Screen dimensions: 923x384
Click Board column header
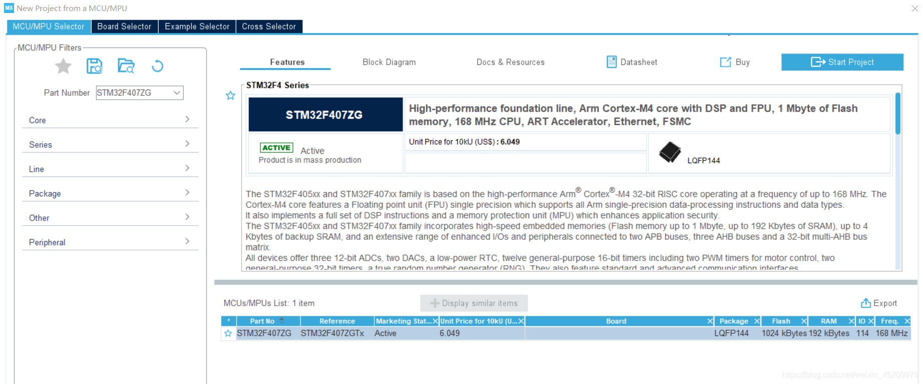coord(616,321)
